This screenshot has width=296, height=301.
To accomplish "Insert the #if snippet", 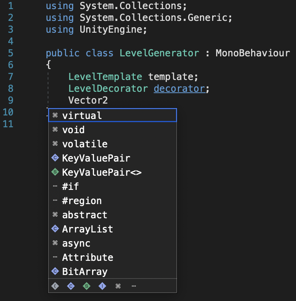I will click(x=113, y=186).
